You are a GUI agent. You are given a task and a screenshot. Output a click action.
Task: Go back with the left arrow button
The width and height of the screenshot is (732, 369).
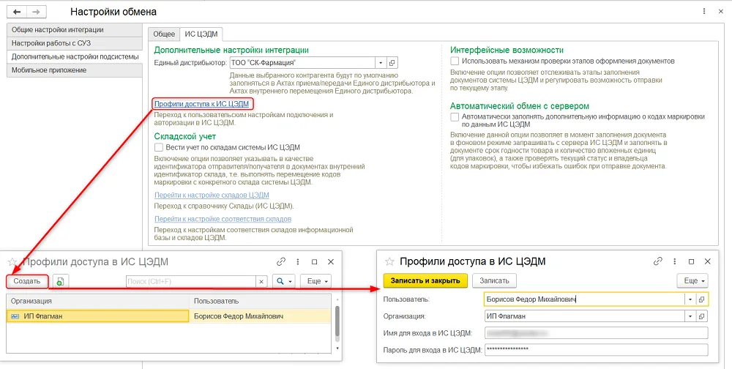[18, 12]
